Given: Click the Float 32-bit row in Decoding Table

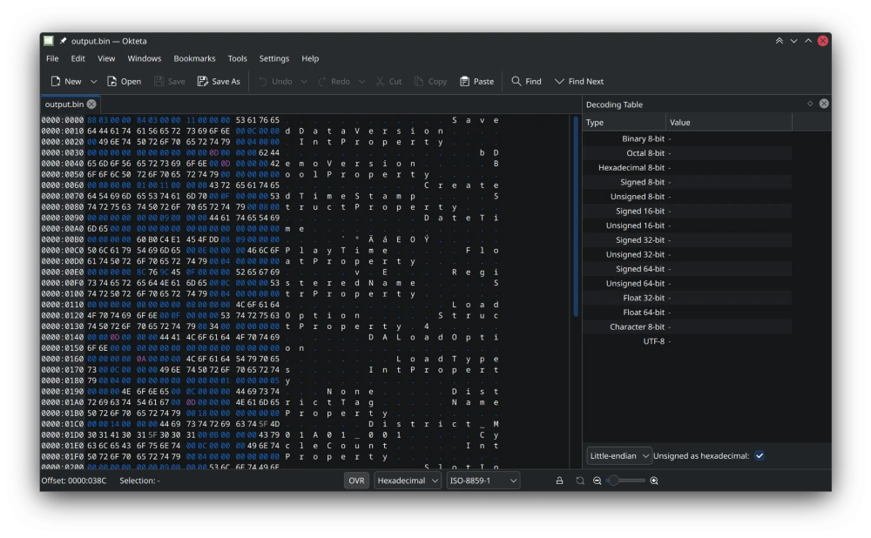Looking at the screenshot, I should point(687,298).
